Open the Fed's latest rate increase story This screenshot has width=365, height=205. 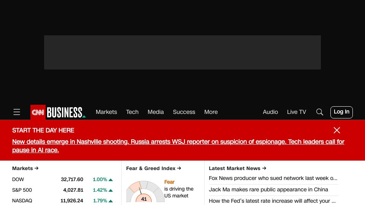point(272,201)
